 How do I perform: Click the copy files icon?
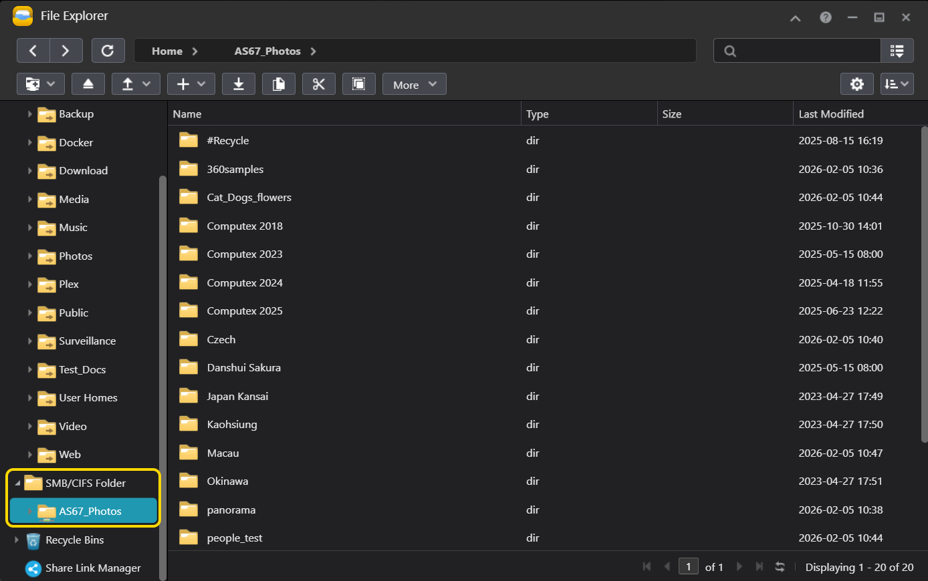point(279,84)
